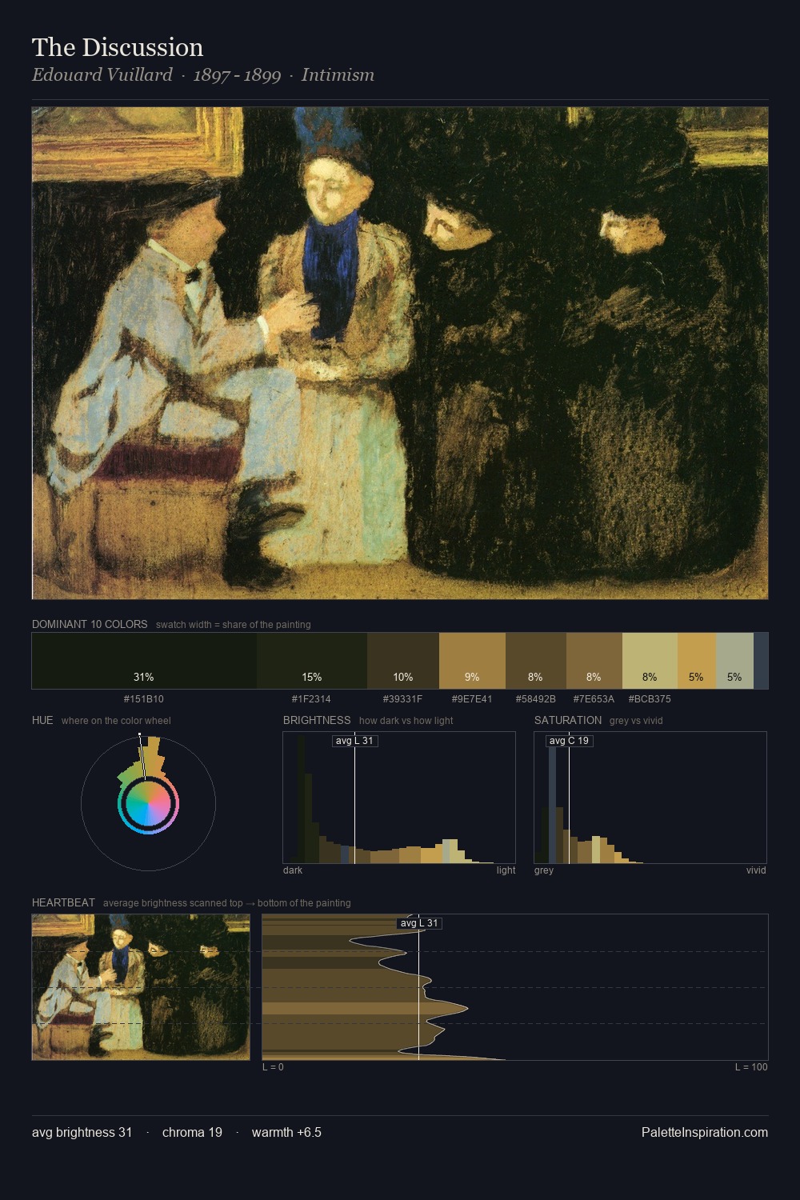This screenshot has width=800, height=1200.
Task: Select the hex code "#1F2314"
Action: pyautogui.click(x=311, y=698)
